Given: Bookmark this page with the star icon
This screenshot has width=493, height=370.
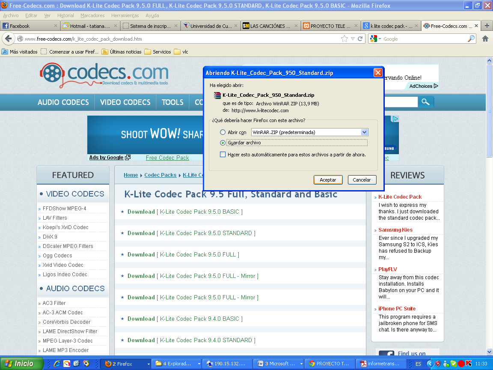Looking at the screenshot, I should [345, 39].
